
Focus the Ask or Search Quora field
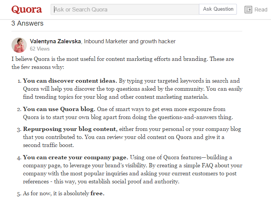(x=125, y=9)
